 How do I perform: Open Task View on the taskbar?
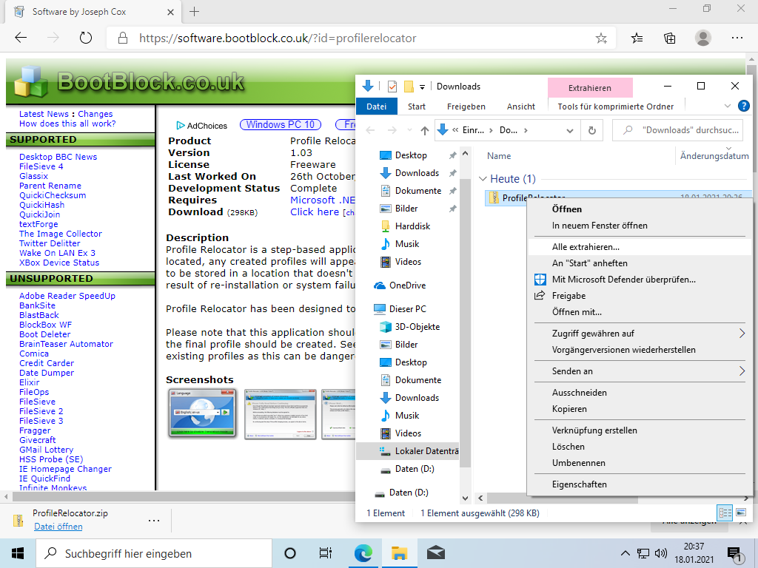pyautogui.click(x=326, y=553)
